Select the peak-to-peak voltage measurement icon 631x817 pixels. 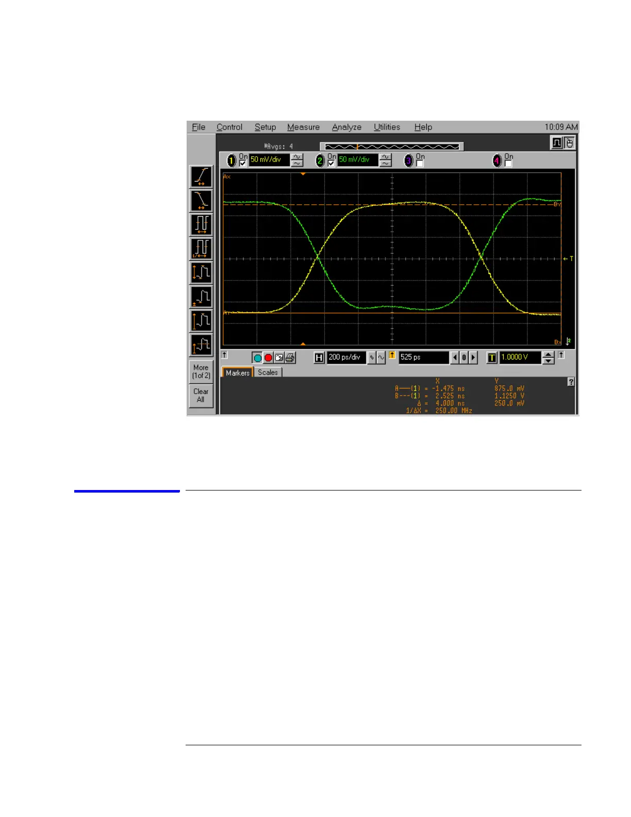(x=201, y=272)
